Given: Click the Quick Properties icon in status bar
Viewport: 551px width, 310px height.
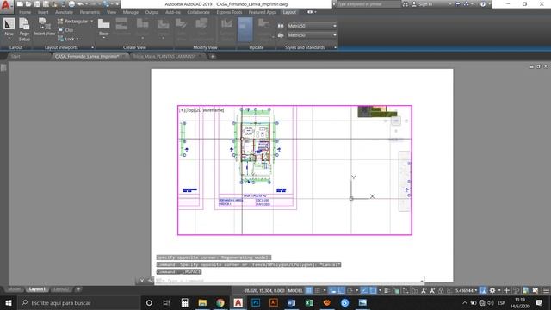Looking at the screenshot, I should click(x=516, y=290).
